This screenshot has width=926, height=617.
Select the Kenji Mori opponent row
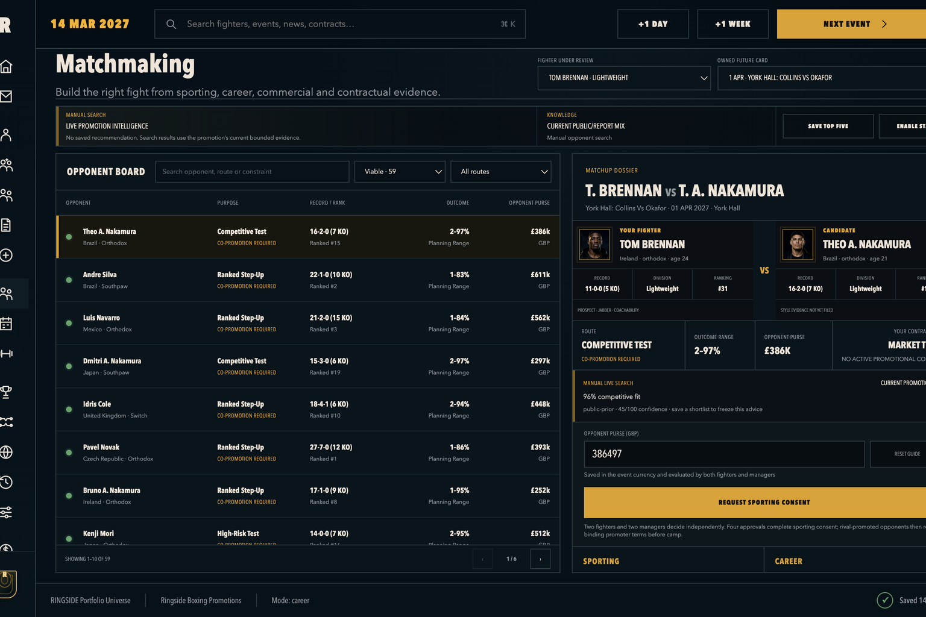[x=308, y=531]
